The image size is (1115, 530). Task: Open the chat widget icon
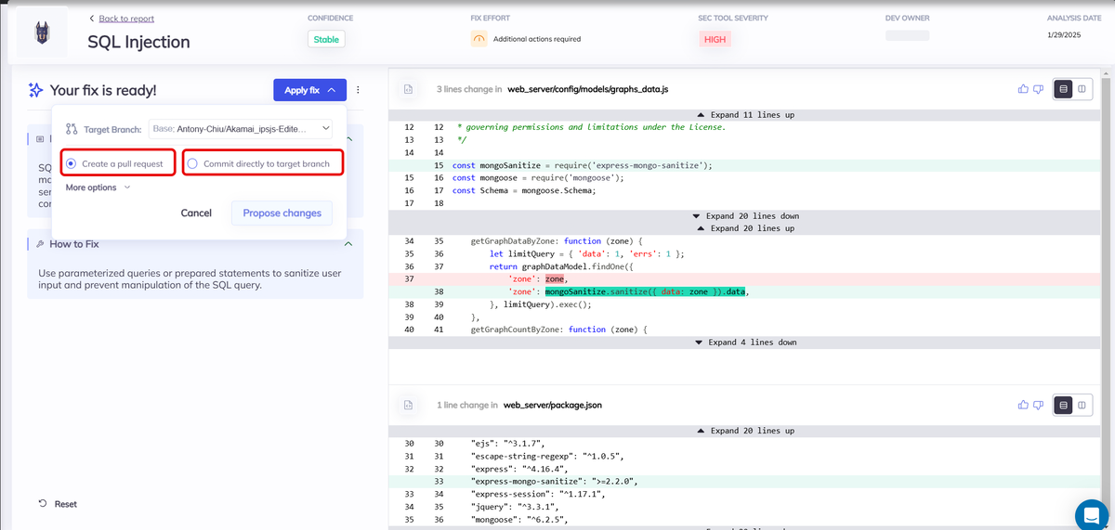point(1091,515)
